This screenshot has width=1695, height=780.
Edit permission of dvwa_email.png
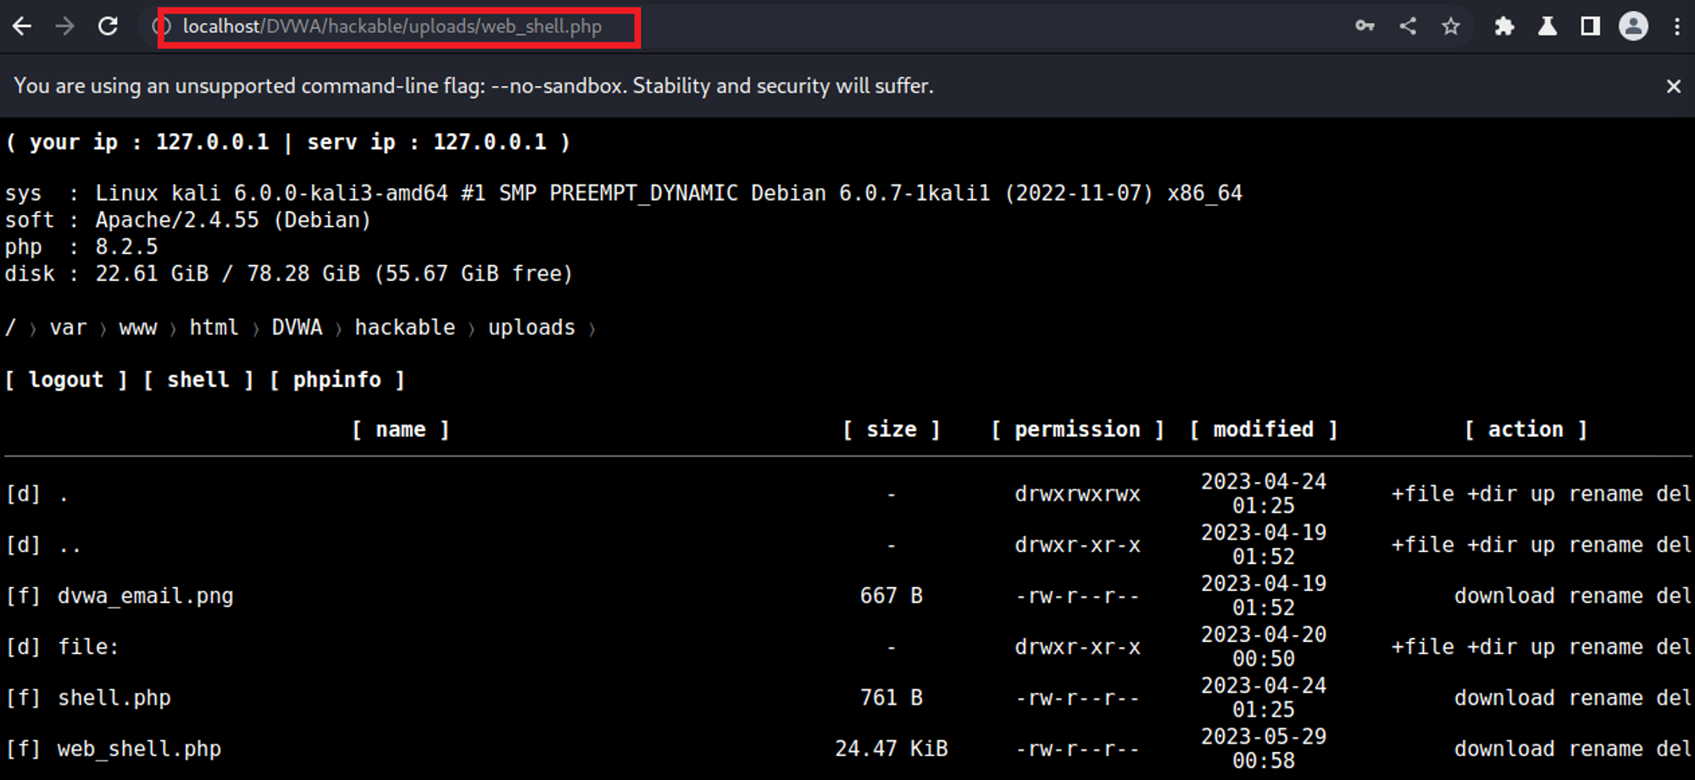point(1077,596)
